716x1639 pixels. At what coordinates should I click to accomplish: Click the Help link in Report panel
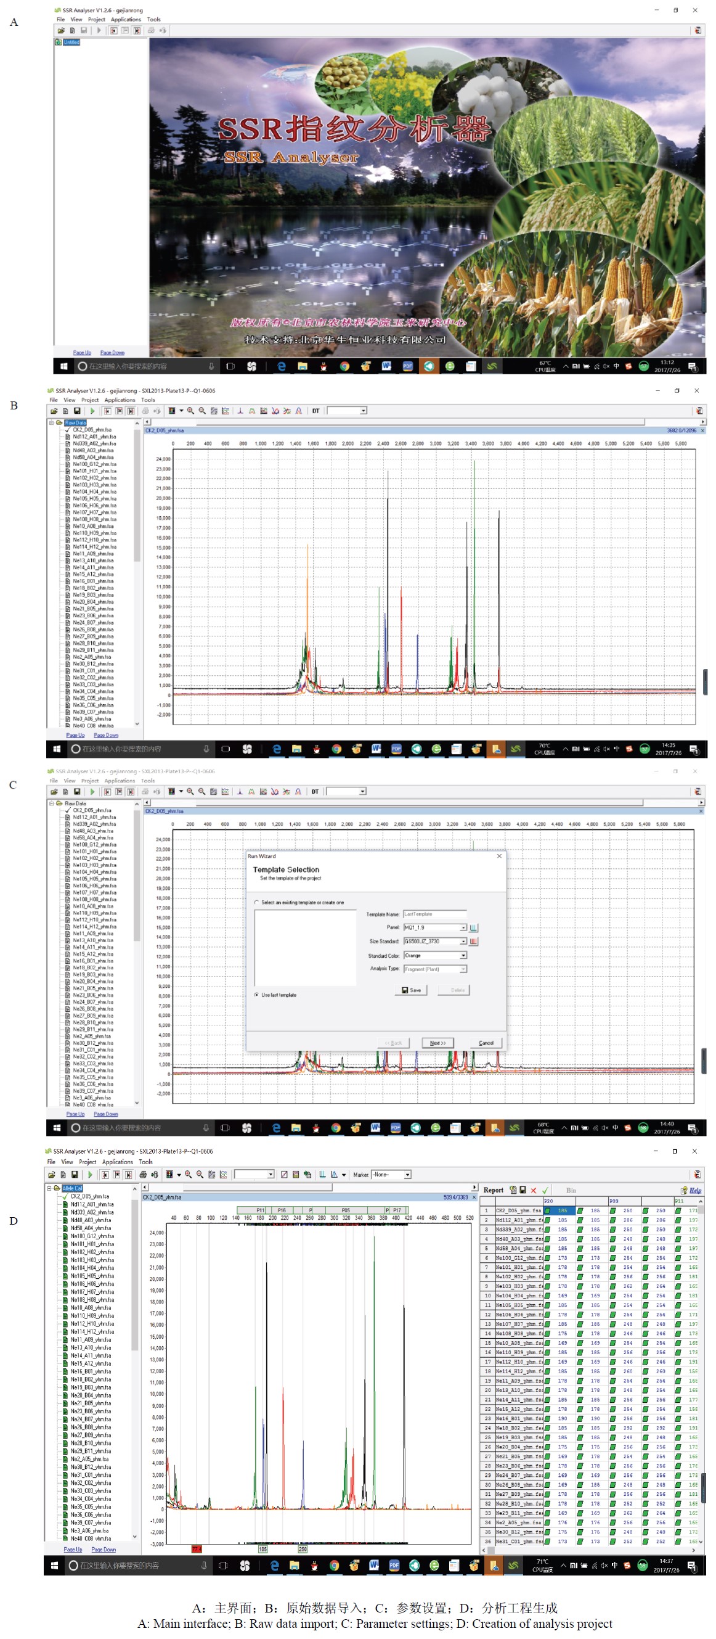(696, 1190)
